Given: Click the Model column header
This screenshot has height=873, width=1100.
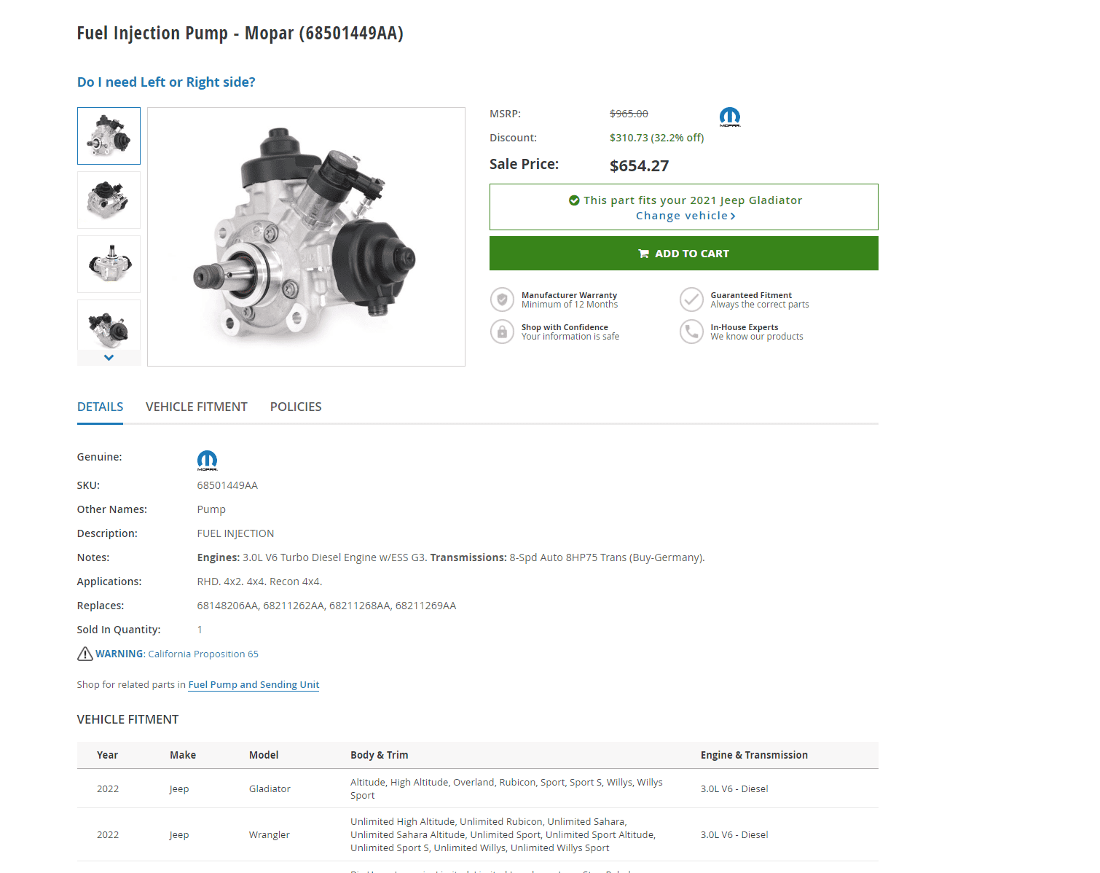Looking at the screenshot, I should [x=264, y=755].
